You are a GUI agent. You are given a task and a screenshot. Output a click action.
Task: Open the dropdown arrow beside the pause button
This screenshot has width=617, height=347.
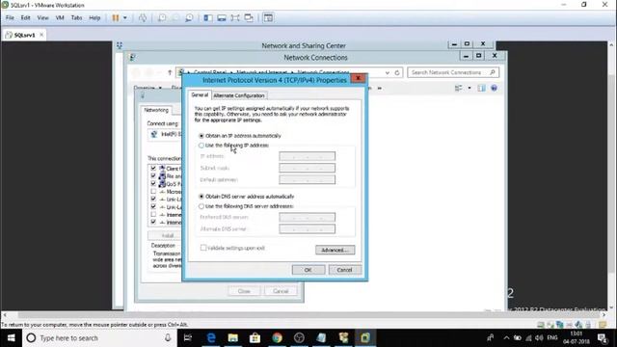click(x=125, y=17)
